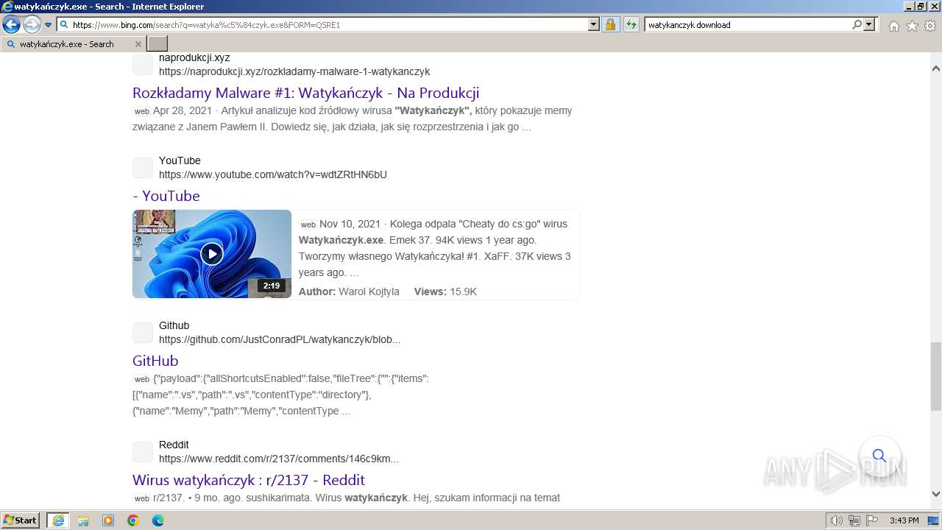Click the floating blue search button
This screenshot has width=942, height=530.
[x=879, y=456]
